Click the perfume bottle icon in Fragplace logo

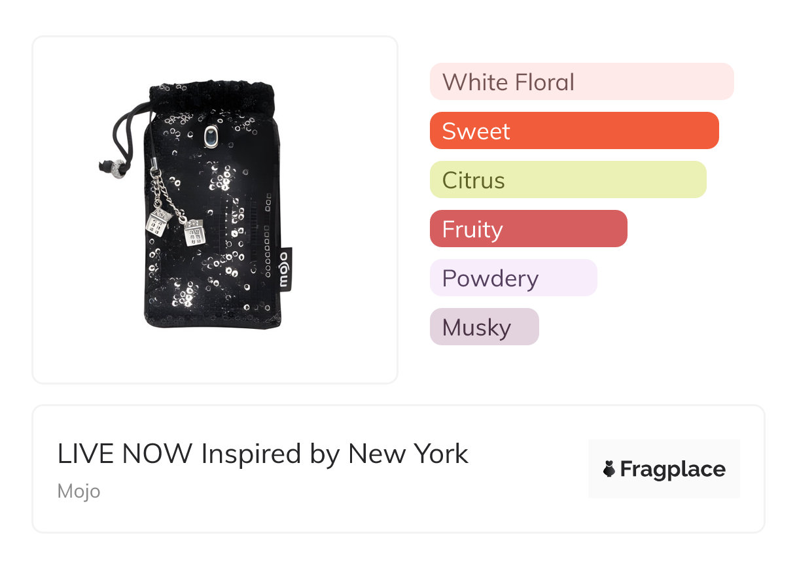[609, 469]
